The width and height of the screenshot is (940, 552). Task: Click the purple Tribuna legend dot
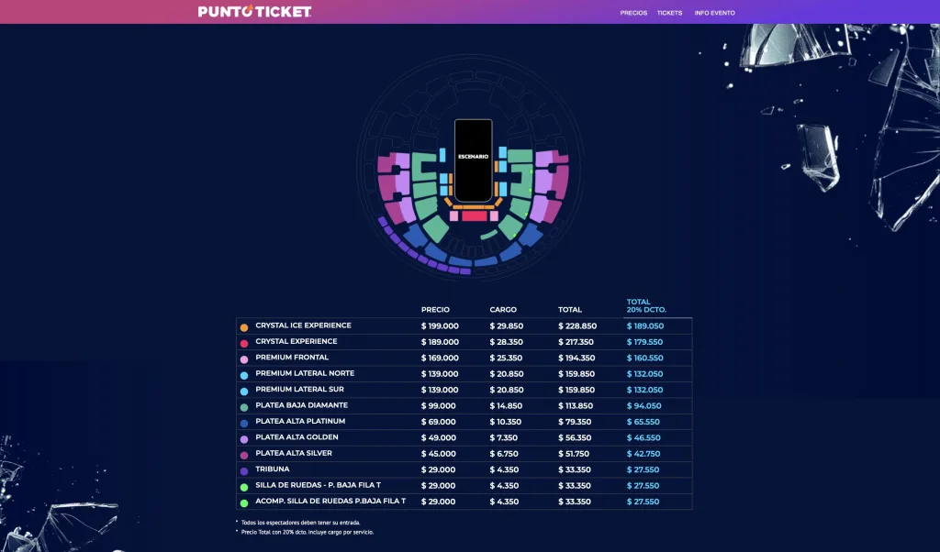[244, 471]
